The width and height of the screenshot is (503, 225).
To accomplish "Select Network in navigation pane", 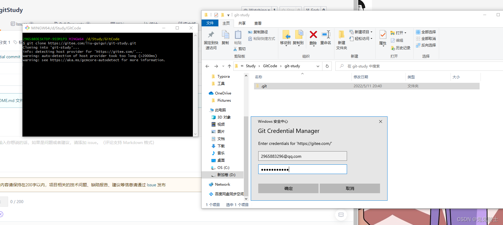I will (x=223, y=184).
